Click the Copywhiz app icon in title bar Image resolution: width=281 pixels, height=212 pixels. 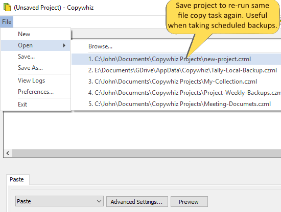tap(7, 7)
